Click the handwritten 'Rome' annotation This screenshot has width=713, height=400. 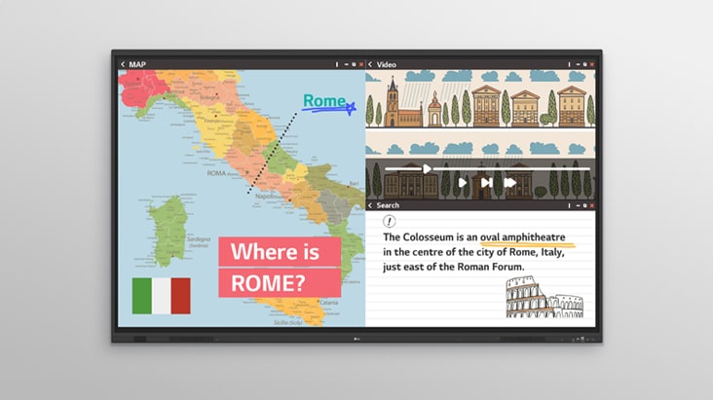[x=325, y=102]
